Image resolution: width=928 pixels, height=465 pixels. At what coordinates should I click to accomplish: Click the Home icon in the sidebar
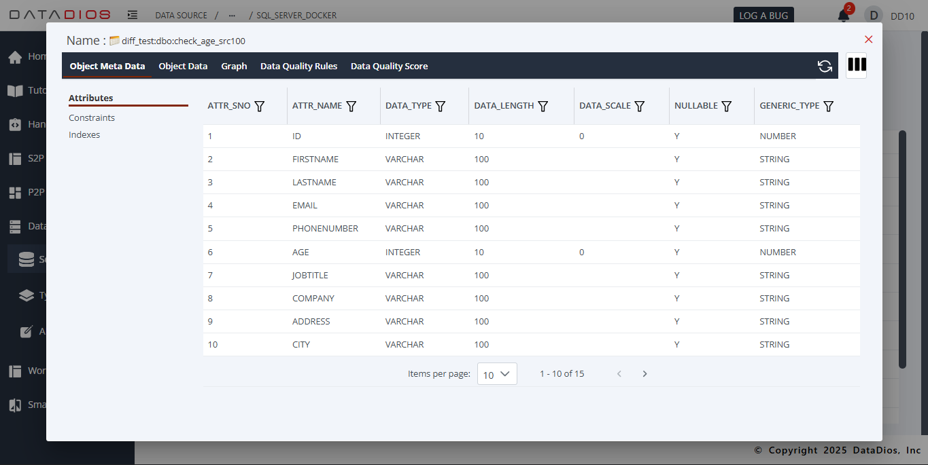(16, 57)
